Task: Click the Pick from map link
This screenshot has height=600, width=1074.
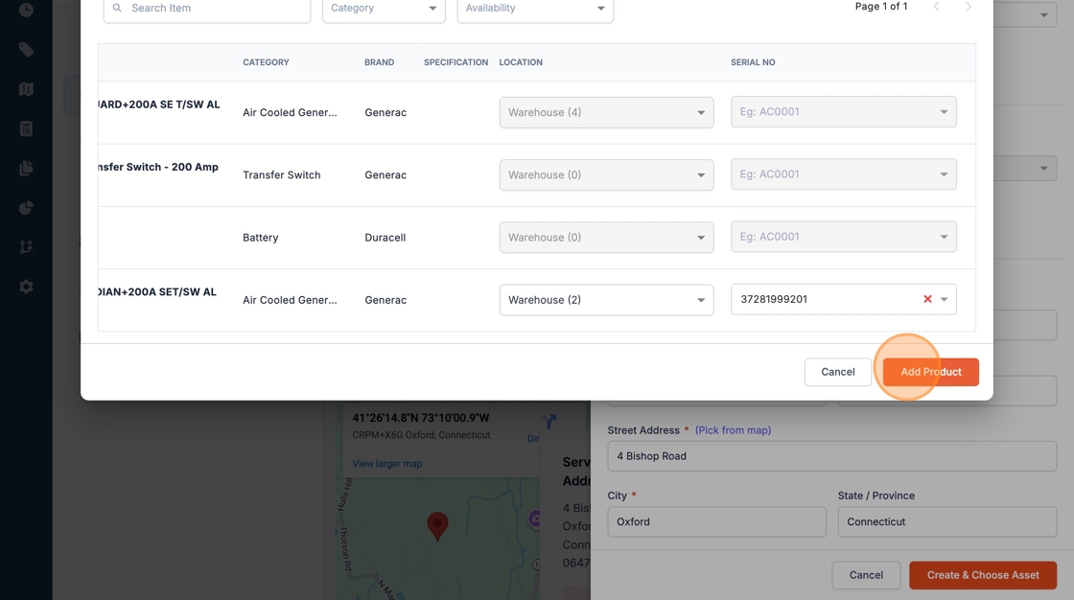Action: tap(733, 430)
